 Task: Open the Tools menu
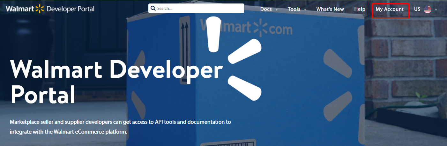[x=294, y=9]
